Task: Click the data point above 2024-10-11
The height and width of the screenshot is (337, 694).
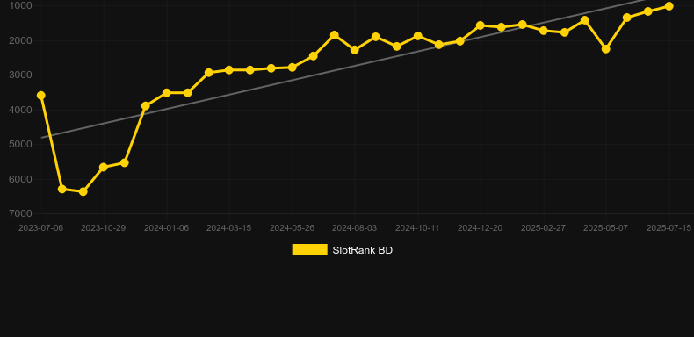Action: coord(417,36)
